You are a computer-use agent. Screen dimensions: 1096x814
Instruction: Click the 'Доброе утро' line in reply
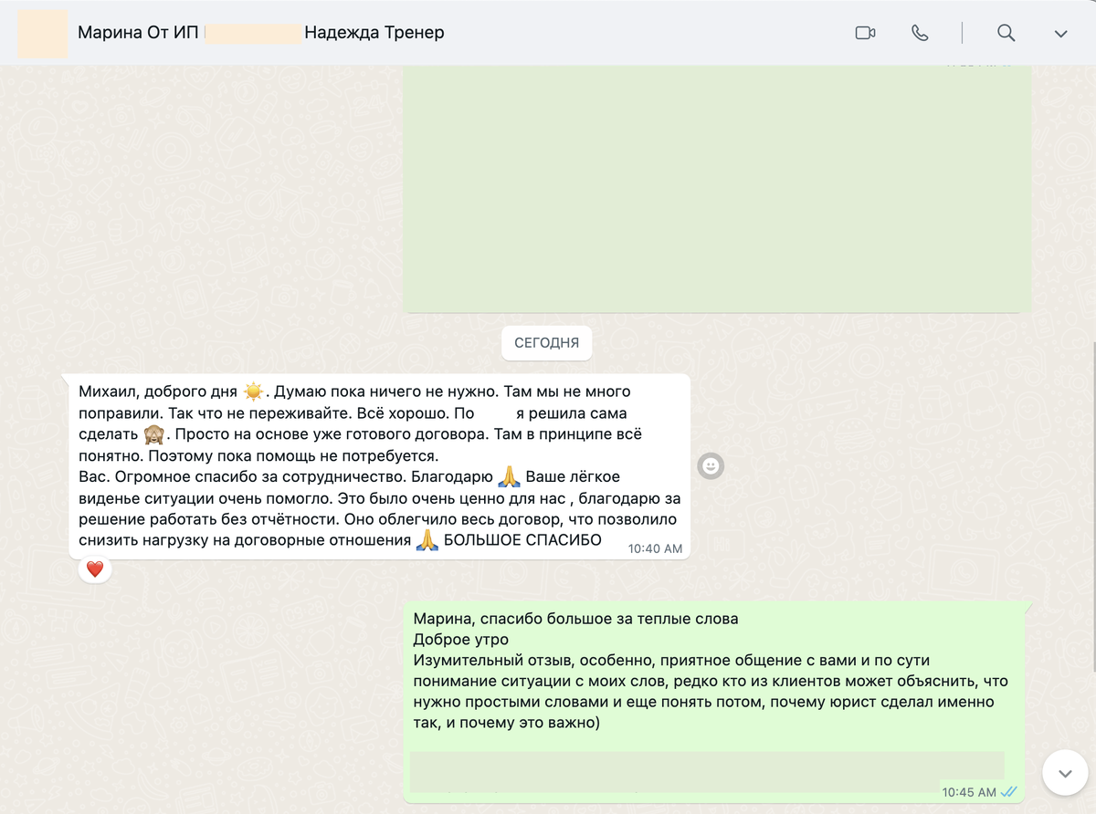[x=461, y=640]
